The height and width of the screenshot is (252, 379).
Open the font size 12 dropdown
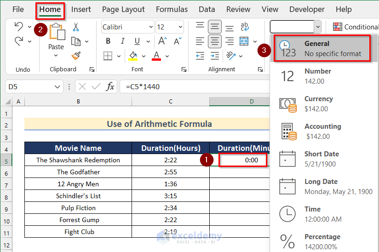180,27
